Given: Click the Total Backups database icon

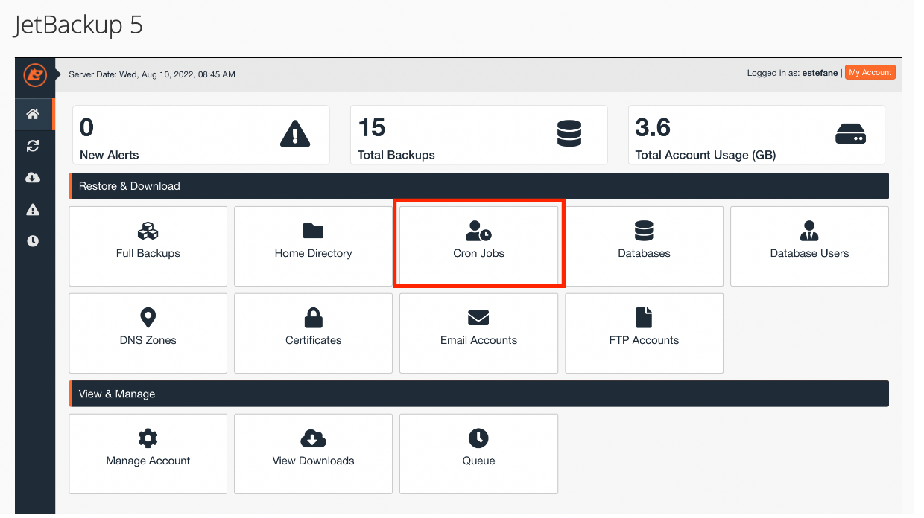Looking at the screenshot, I should click(569, 134).
